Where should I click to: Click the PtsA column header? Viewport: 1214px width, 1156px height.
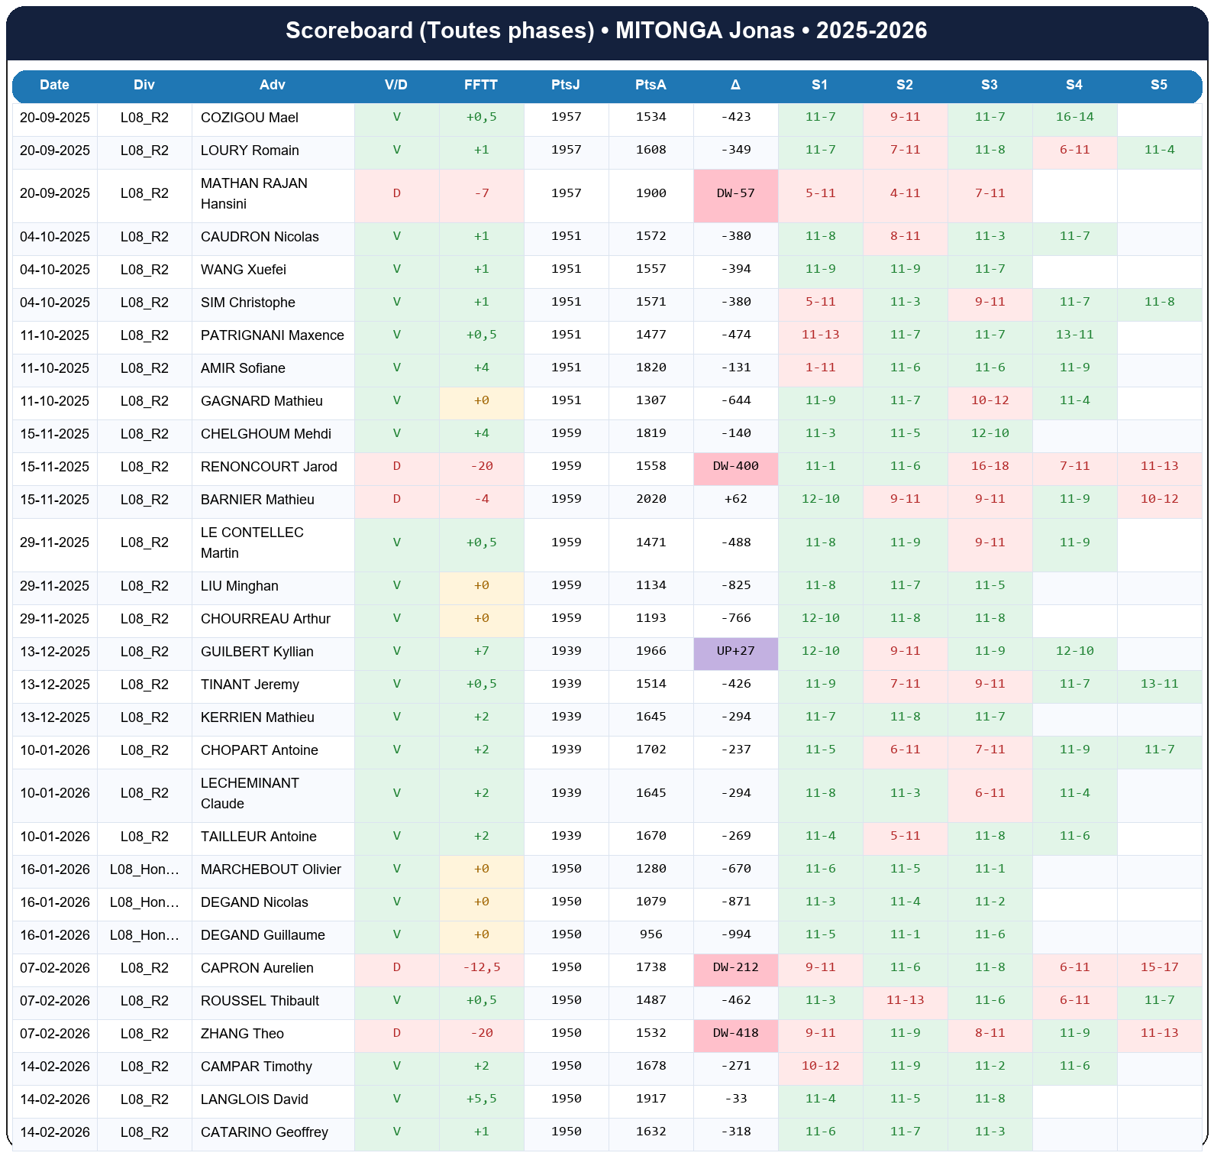tap(651, 85)
